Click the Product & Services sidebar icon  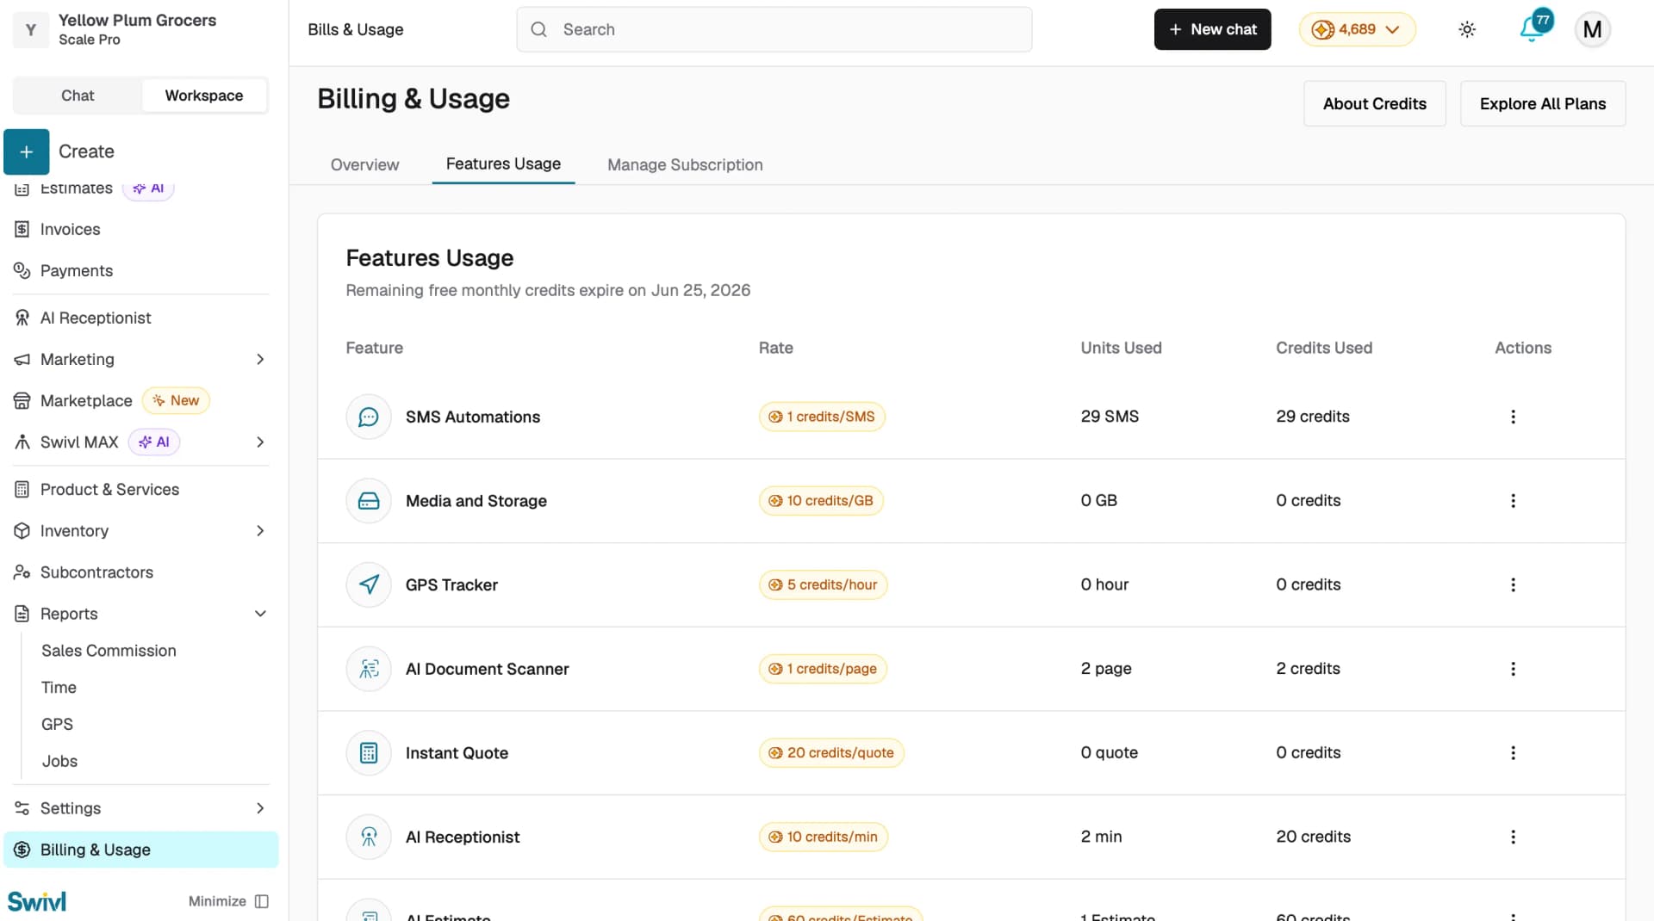tap(22, 490)
